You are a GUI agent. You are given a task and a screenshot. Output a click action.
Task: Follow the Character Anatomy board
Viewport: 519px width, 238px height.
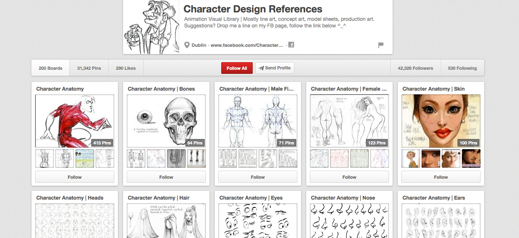[x=75, y=177]
